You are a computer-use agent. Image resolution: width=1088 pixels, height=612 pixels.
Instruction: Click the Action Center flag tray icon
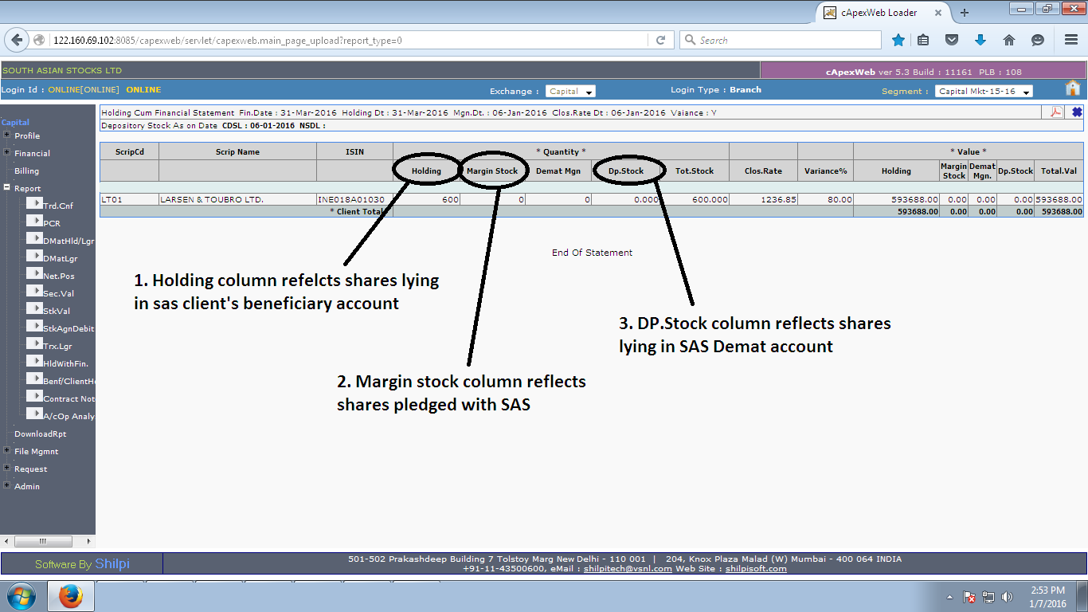[x=969, y=597]
